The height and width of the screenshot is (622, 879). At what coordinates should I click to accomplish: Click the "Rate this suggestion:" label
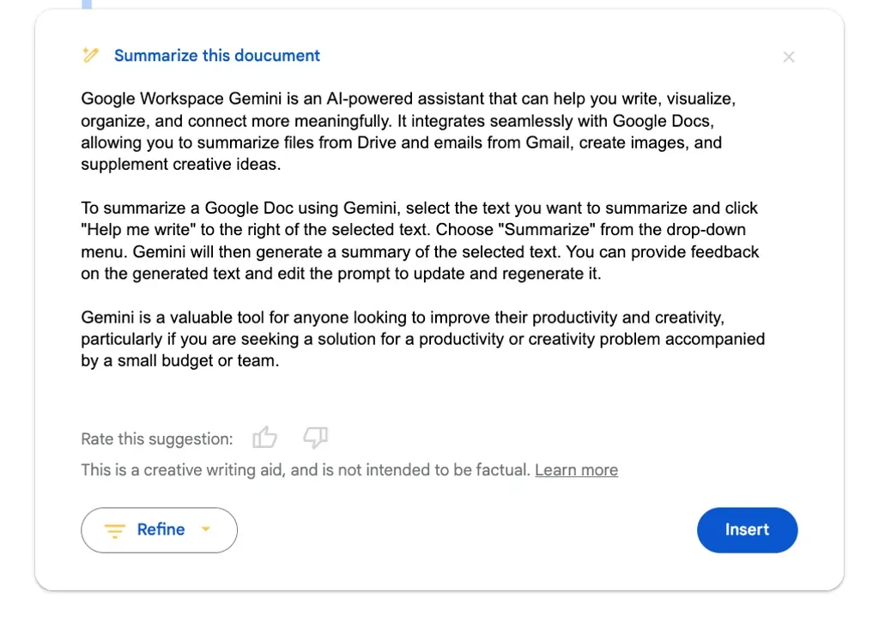click(156, 439)
